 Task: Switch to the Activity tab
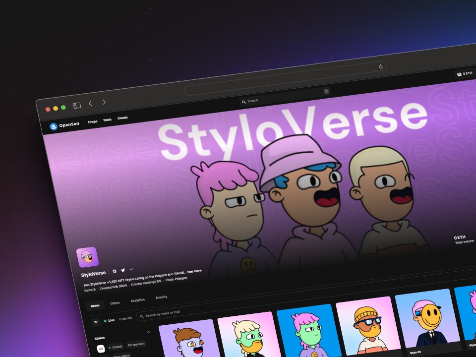coord(161,297)
